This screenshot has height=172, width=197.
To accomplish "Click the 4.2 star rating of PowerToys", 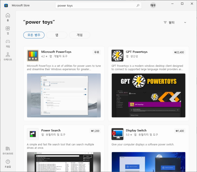I will (44, 56).
